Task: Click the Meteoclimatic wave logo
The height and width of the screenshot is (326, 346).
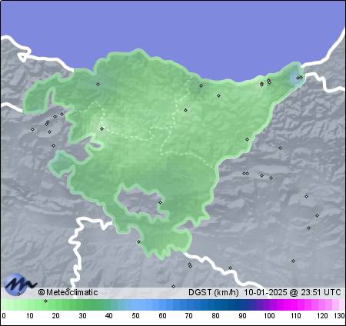Action: (19, 284)
